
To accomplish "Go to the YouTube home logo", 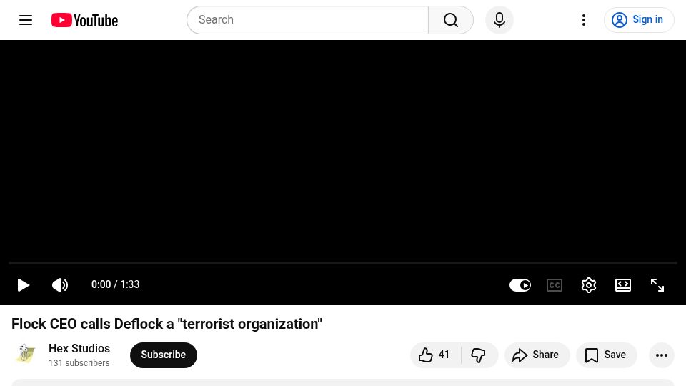I will (84, 20).
